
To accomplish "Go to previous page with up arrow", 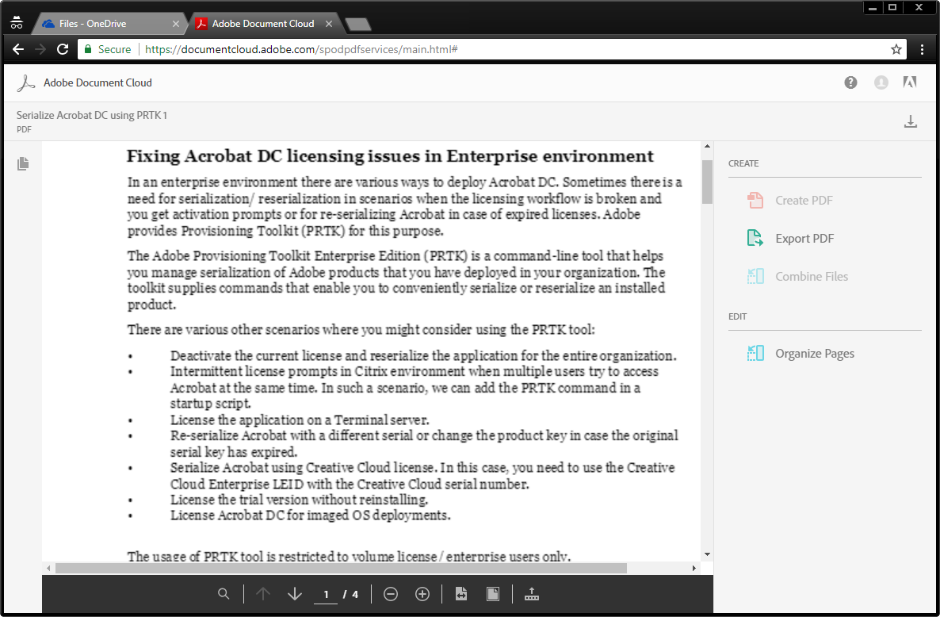I will (x=263, y=594).
